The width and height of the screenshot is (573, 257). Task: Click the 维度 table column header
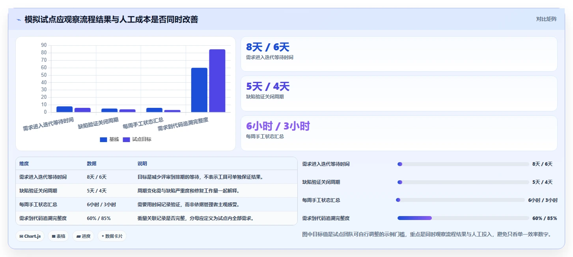pos(24,164)
